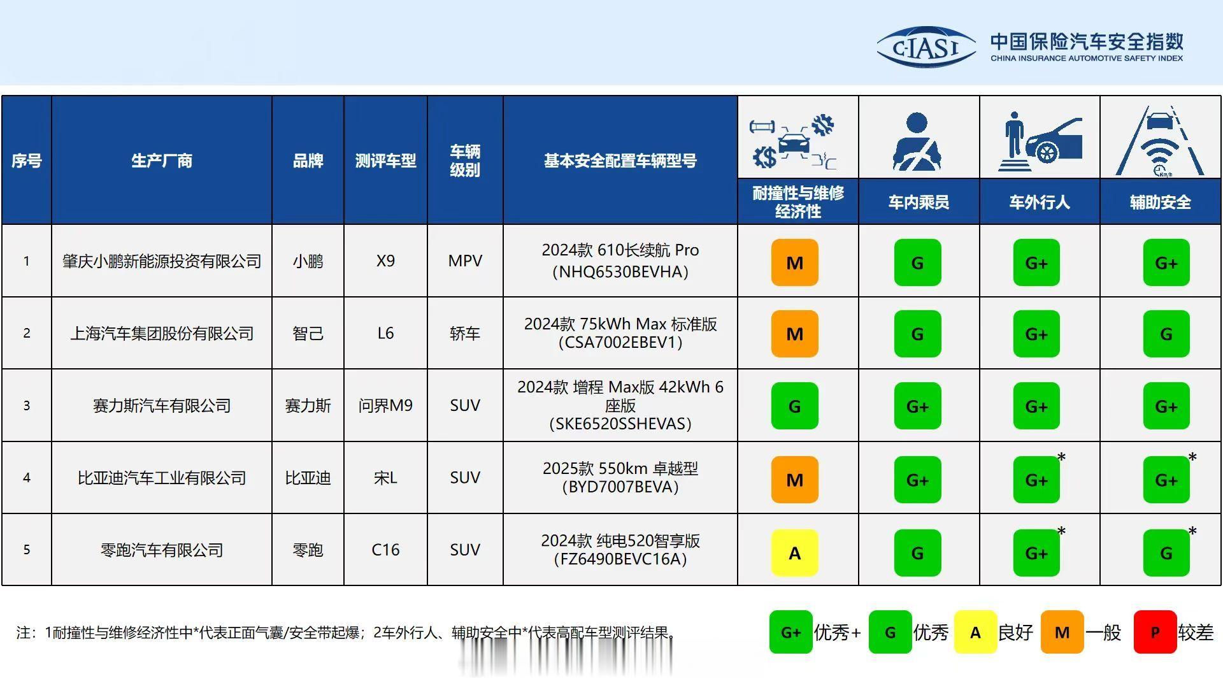Click the 基本安全配置车辆型号 header

click(x=620, y=161)
